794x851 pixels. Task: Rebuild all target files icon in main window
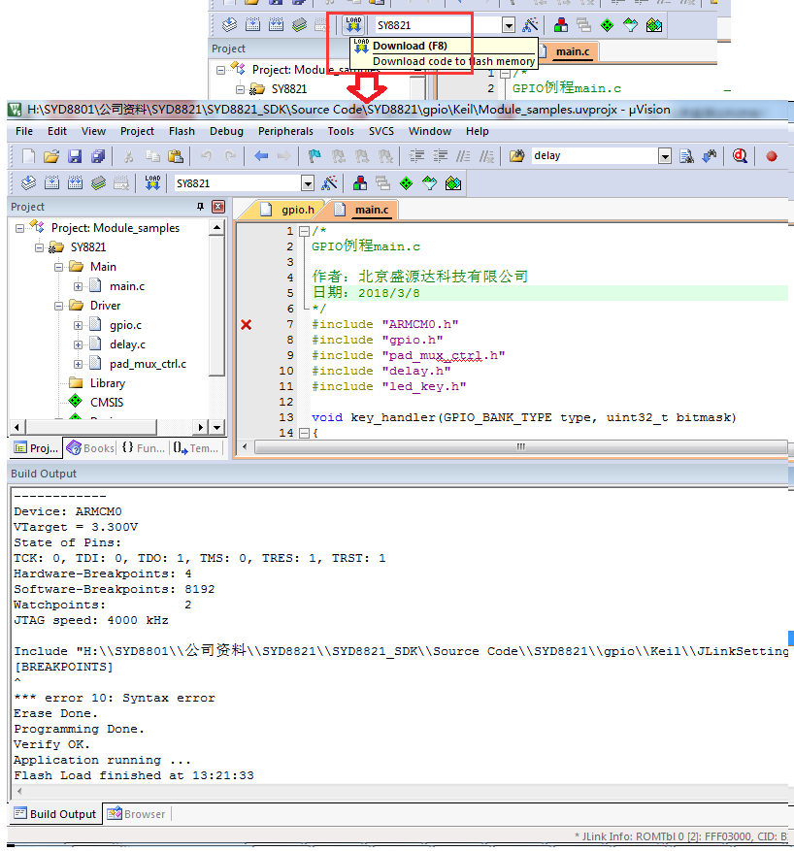click(x=75, y=183)
